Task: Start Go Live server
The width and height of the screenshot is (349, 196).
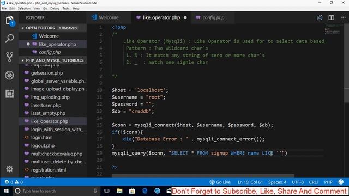Action: point(220,182)
